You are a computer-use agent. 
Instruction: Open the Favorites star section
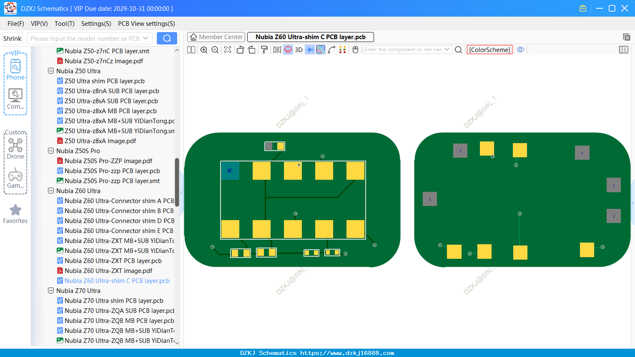pyautogui.click(x=15, y=214)
